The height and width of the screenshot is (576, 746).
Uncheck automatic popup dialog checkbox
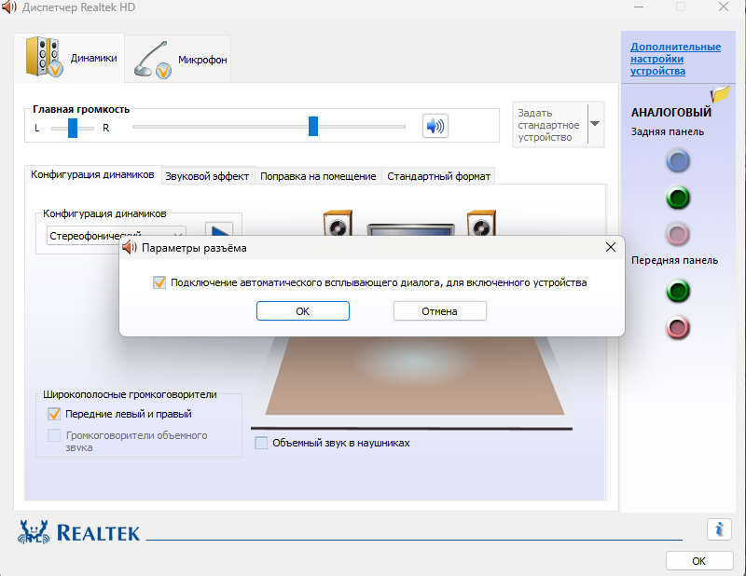pos(159,282)
